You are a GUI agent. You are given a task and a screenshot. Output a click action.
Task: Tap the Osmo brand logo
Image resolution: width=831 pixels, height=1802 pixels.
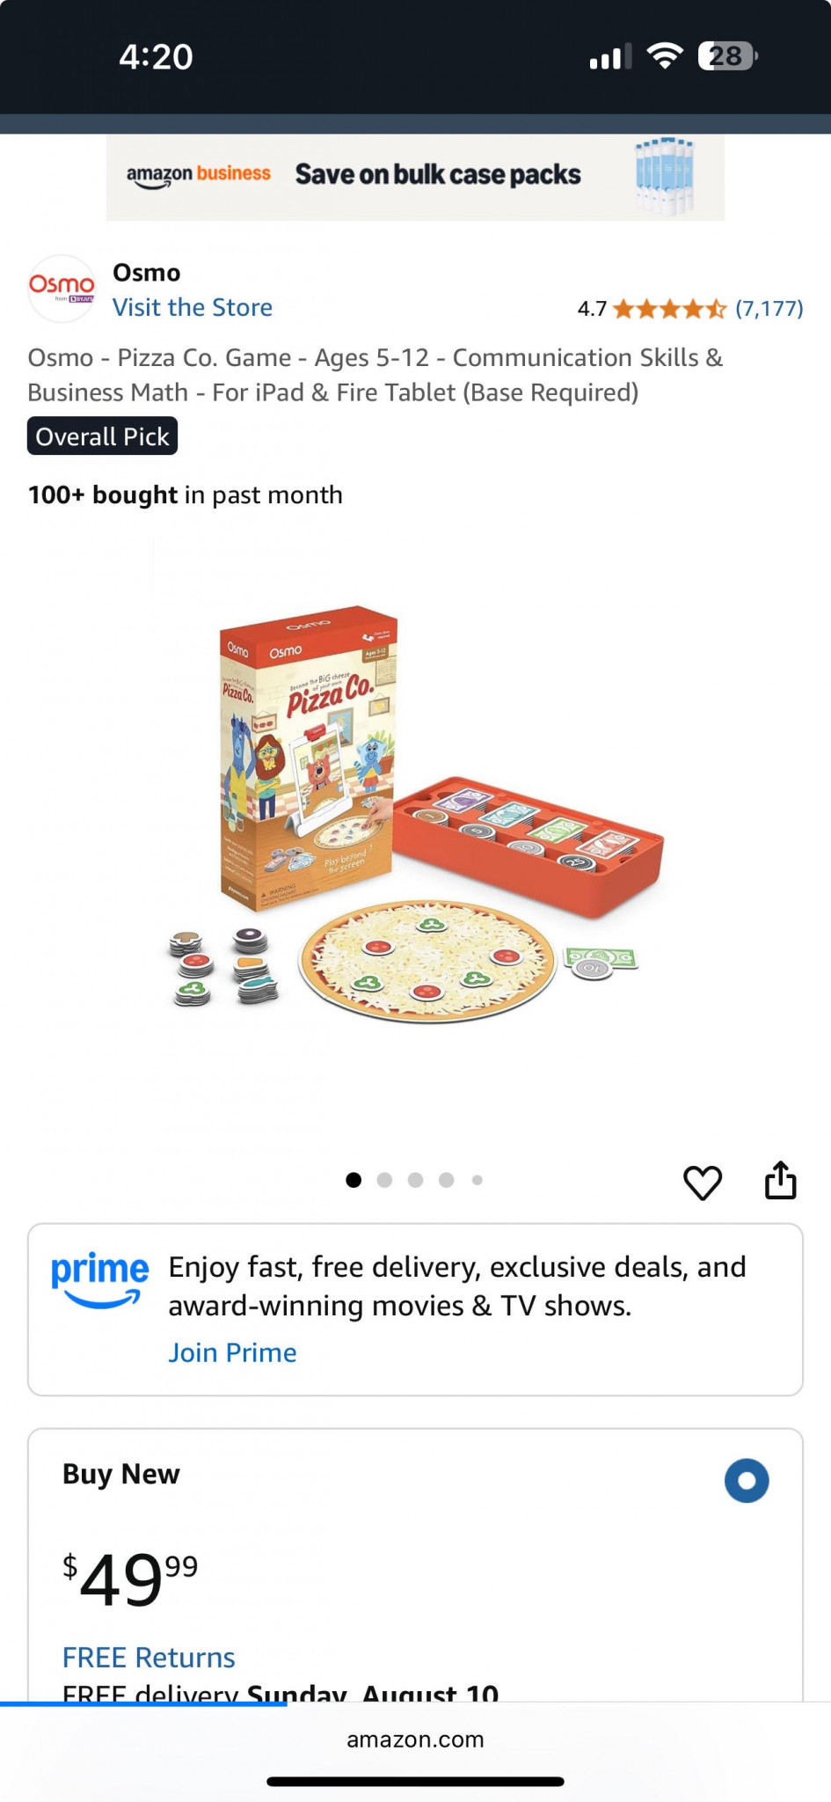(x=62, y=289)
